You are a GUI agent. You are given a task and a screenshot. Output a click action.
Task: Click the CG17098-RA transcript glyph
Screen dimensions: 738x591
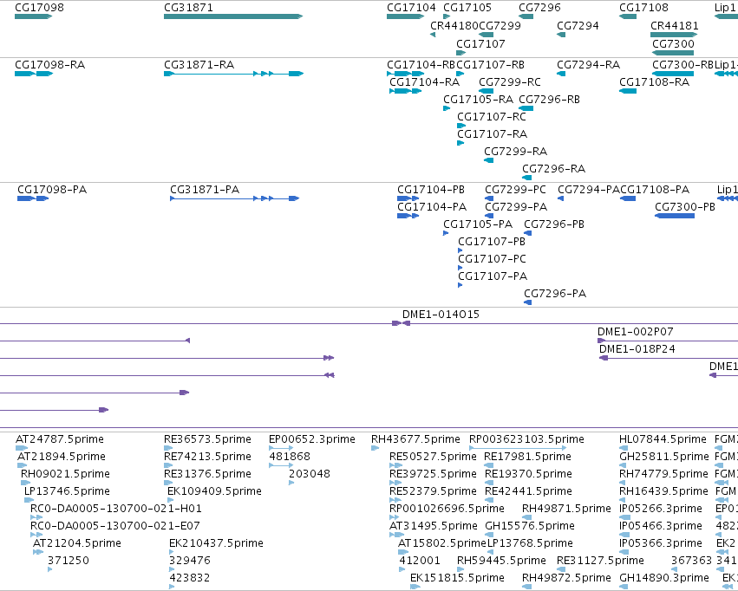click(34, 74)
